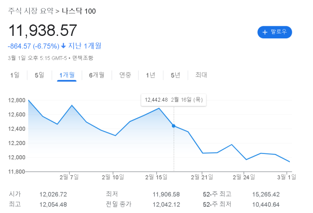Switch to the 5일 chart tab
Viewport: 313px width, 213px height.
(39, 75)
